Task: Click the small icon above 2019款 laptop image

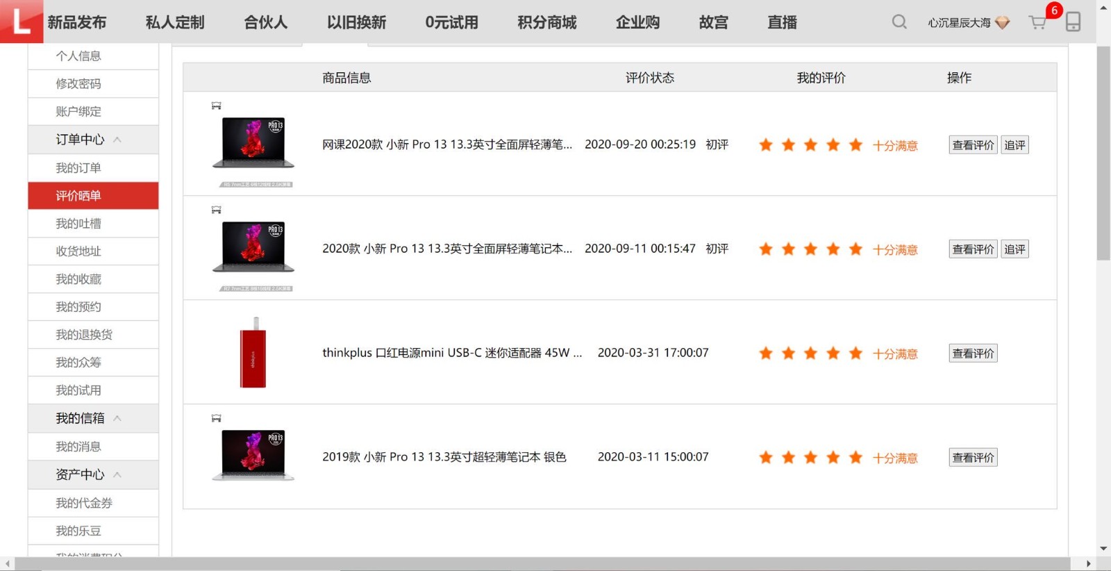Action: (217, 418)
